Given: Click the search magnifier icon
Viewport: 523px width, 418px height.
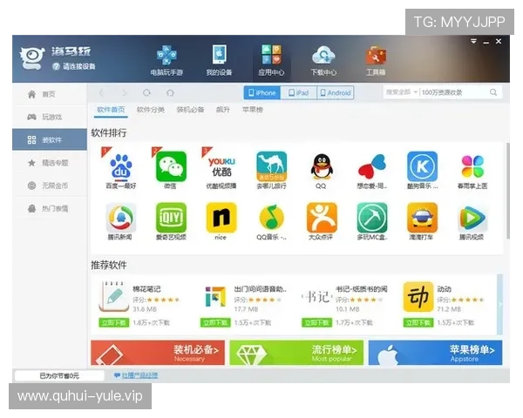Looking at the screenshot, I should [x=493, y=92].
